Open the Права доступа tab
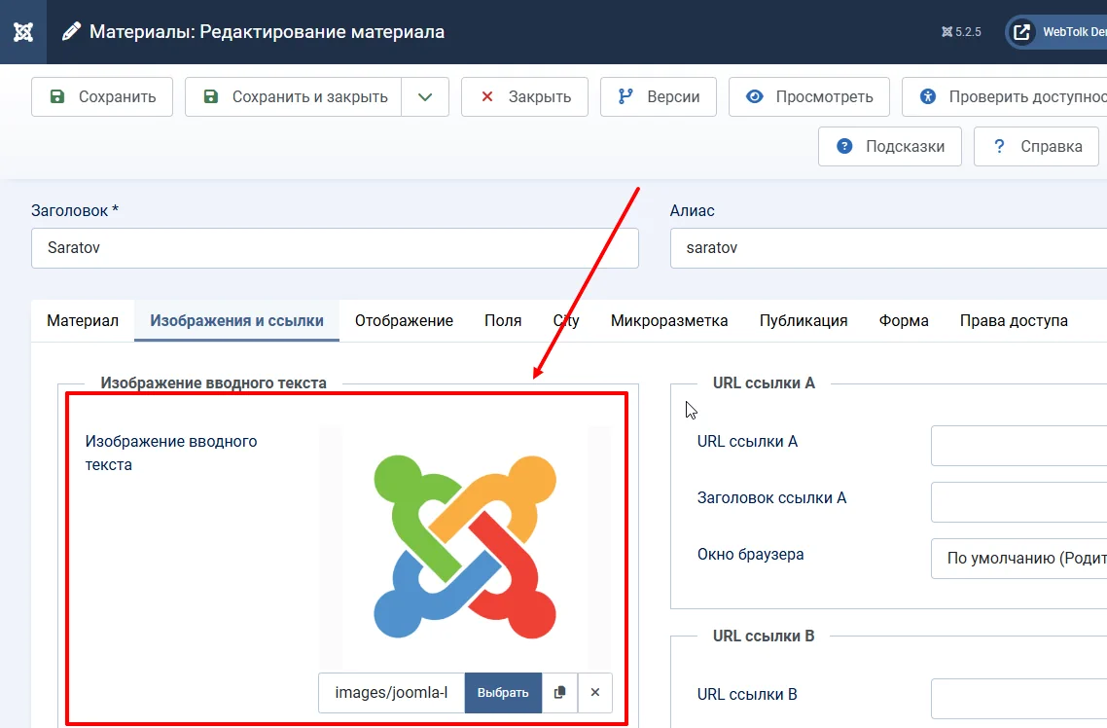The image size is (1107, 728). pyautogui.click(x=1014, y=320)
